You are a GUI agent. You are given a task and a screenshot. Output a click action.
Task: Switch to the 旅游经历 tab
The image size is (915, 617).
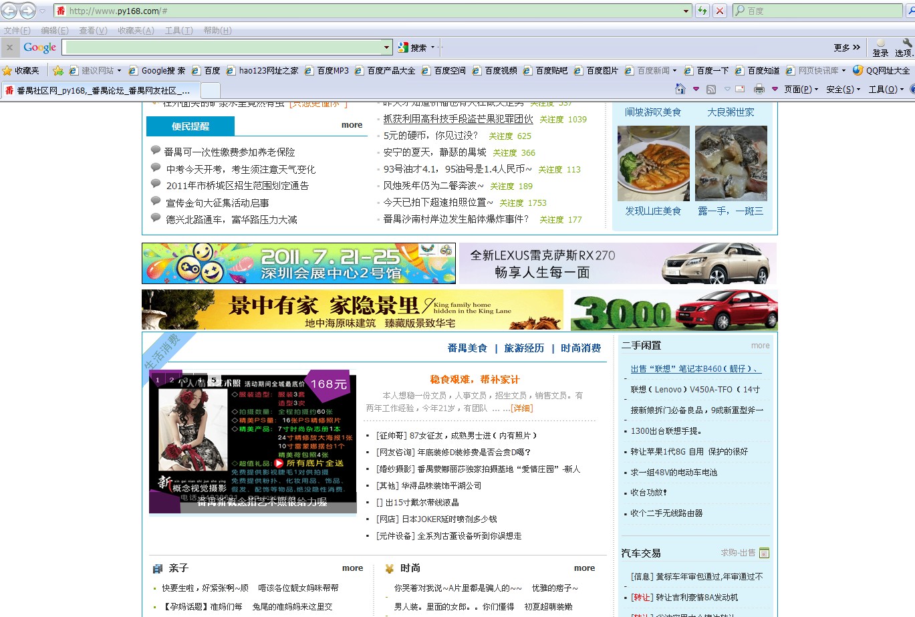pyautogui.click(x=524, y=348)
